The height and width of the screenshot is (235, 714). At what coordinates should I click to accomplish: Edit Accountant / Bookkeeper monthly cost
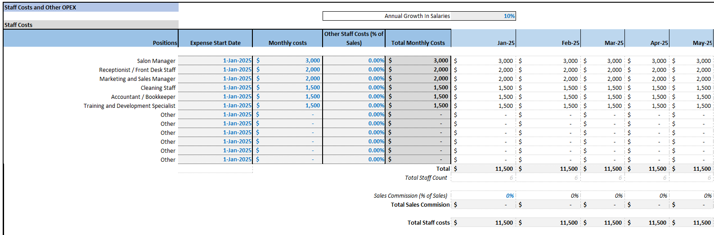[287, 97]
